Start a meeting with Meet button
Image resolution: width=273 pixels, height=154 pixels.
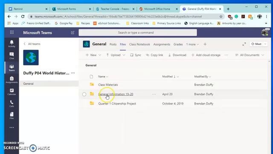(256, 44)
